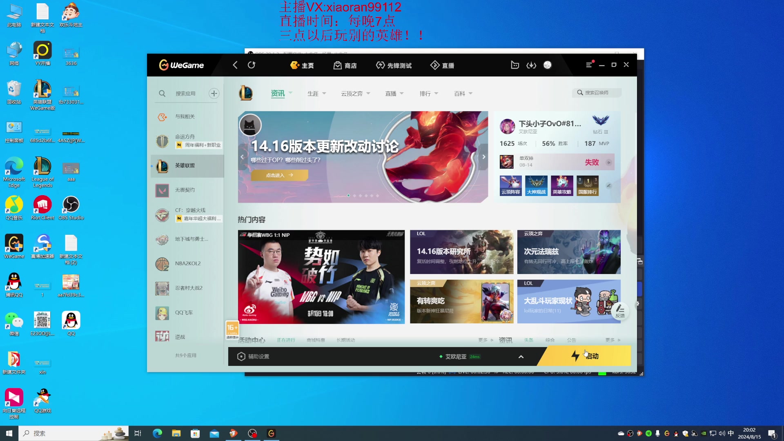Select 英雄联盟 in the game list
The height and width of the screenshot is (441, 784).
point(187,166)
